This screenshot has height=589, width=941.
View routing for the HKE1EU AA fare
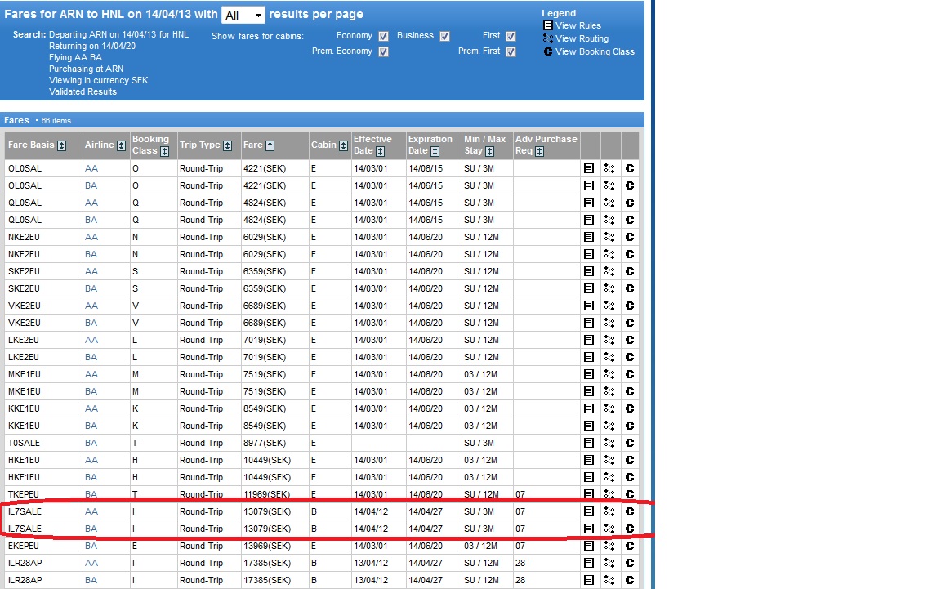pyautogui.click(x=609, y=460)
